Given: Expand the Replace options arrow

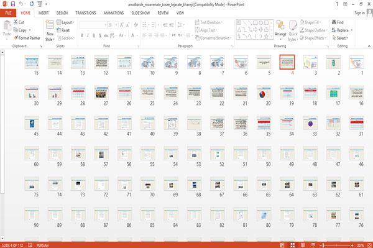Looking at the screenshot, I should coord(352,30).
